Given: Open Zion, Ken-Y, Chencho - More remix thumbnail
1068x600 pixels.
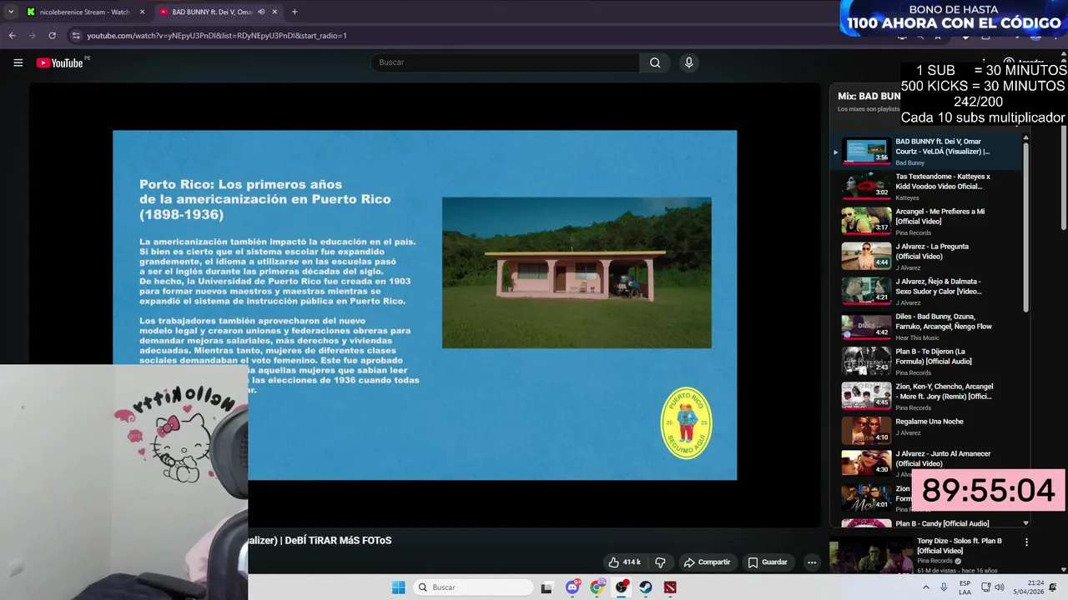Looking at the screenshot, I should pyautogui.click(x=866, y=396).
